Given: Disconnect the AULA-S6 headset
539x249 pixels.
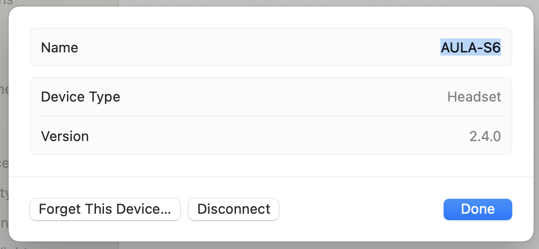Looking at the screenshot, I should tap(234, 209).
